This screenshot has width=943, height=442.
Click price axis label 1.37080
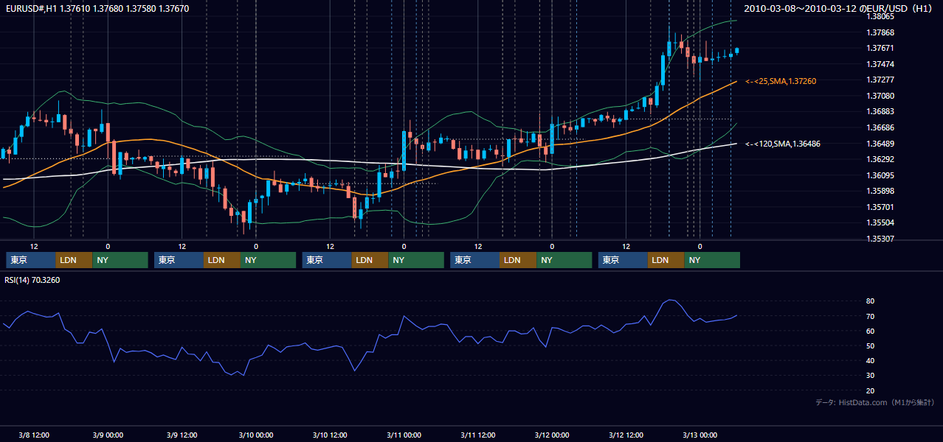point(880,96)
